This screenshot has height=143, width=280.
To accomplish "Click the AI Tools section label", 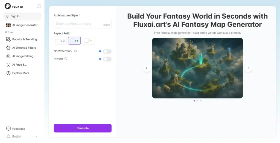I will 9,32.
